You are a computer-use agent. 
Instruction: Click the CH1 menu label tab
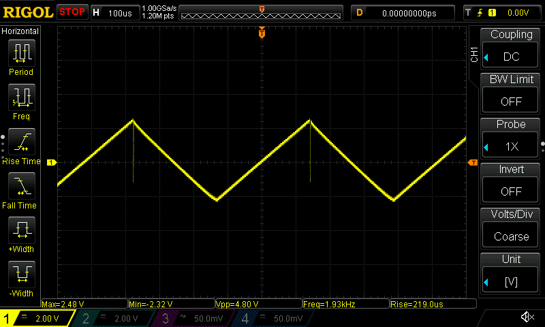pyautogui.click(x=474, y=54)
